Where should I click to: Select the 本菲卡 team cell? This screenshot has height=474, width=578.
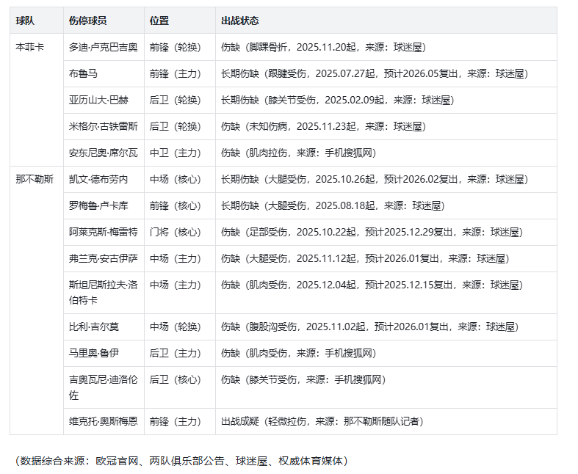click(x=30, y=47)
